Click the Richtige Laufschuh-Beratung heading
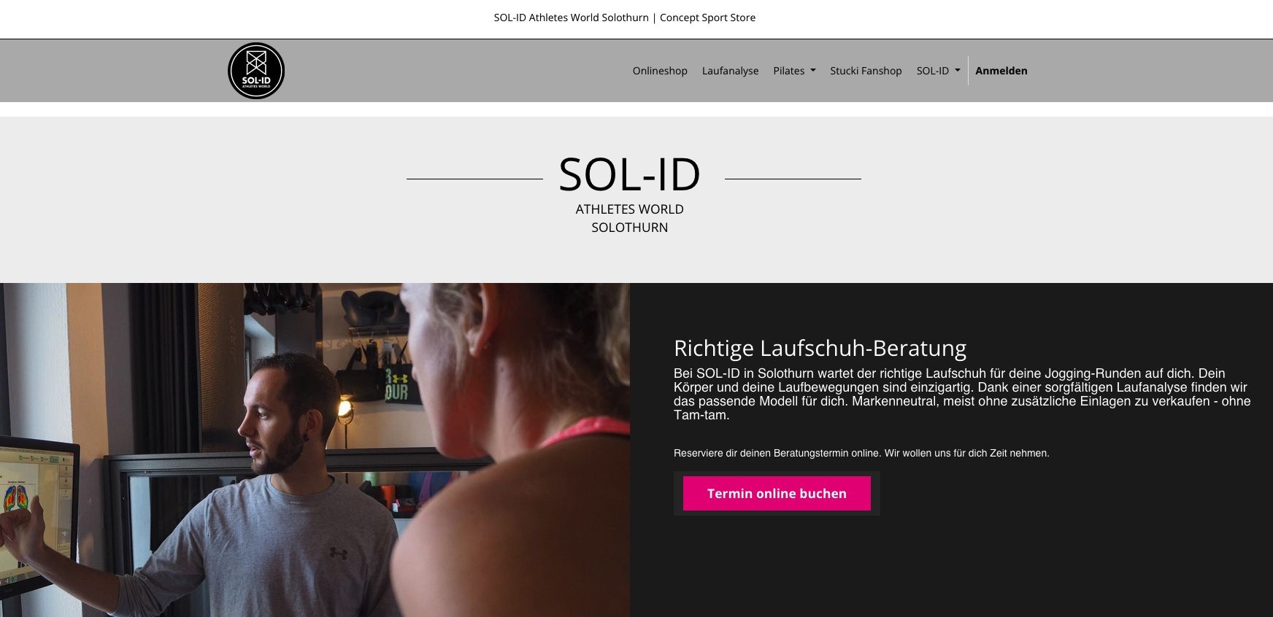The height and width of the screenshot is (617, 1273). pos(820,348)
